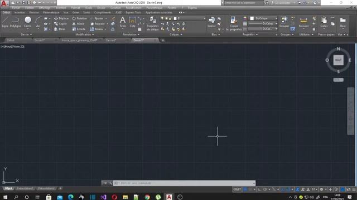Click the Insérer block tool
Viewport: 357px width, 200px height.
211,22
